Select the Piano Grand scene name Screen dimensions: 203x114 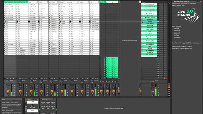(150, 12)
